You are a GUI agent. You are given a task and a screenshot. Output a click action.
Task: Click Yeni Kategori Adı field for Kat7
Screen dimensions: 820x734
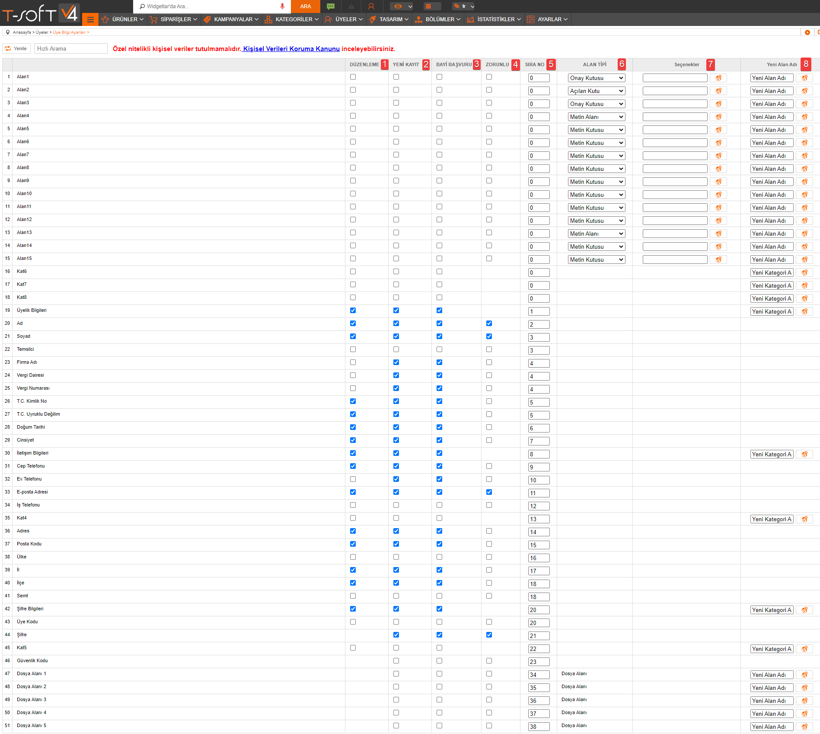(x=772, y=285)
